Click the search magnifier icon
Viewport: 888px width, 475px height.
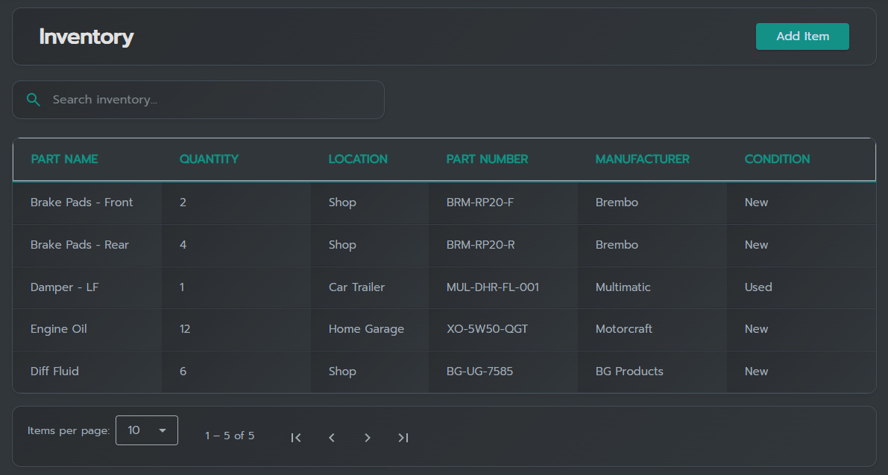[x=33, y=100]
